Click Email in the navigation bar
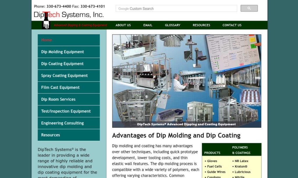The width and height of the screenshot is (298, 178). coord(148,25)
